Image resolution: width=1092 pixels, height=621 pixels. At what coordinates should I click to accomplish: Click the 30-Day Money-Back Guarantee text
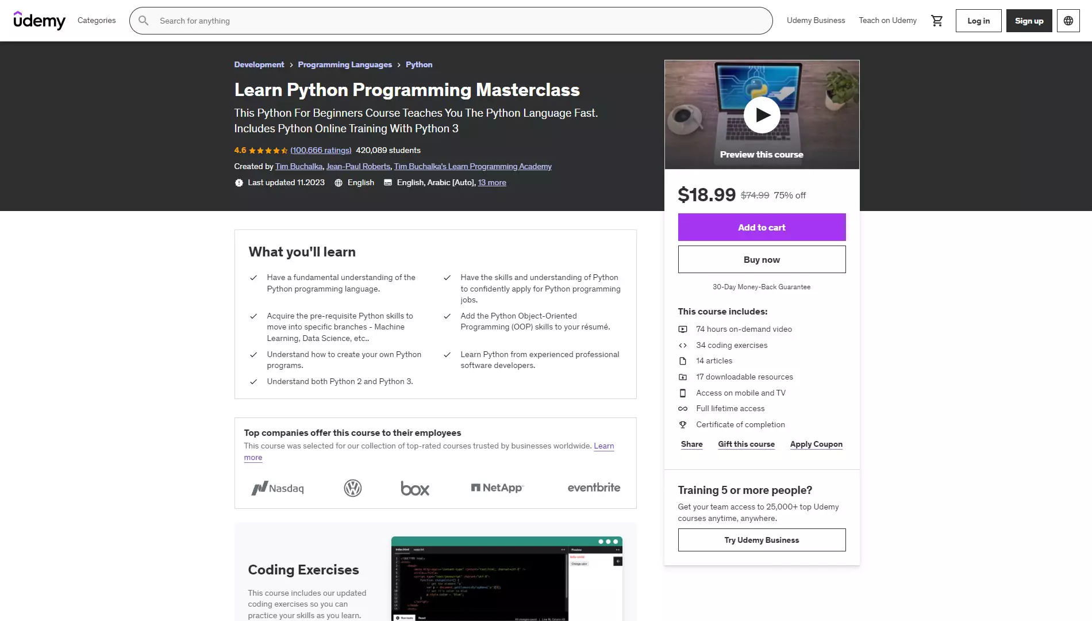point(762,287)
